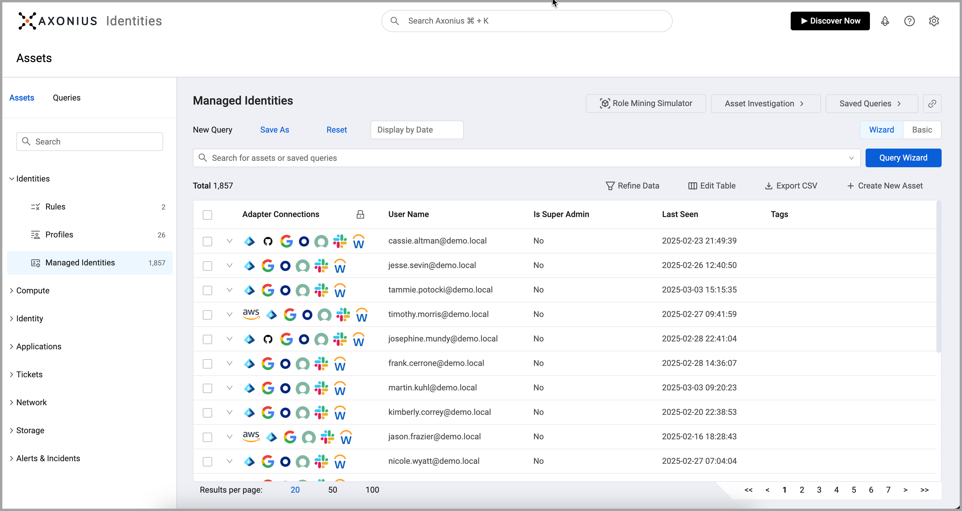This screenshot has height=511, width=962.
Task: Select checkbox for martin.kuhl@demo.local row
Action: [207, 388]
